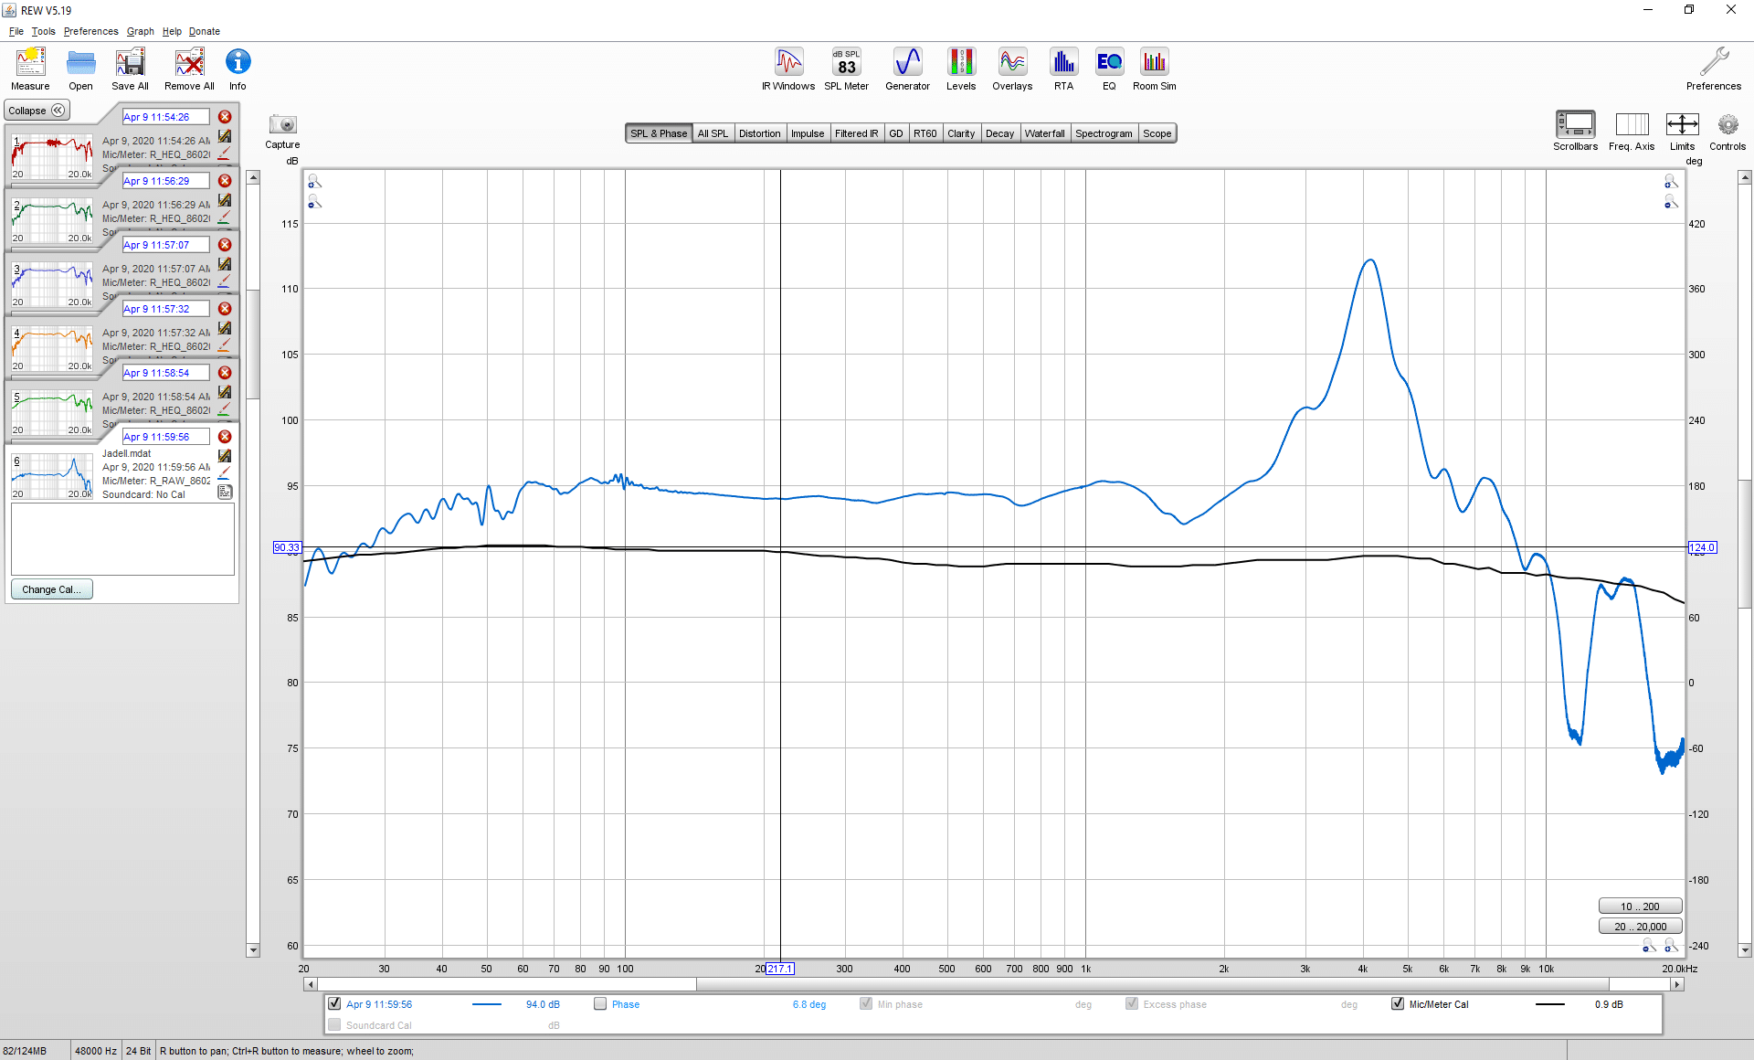
Task: Open the SPL Meter
Action: coord(846,69)
